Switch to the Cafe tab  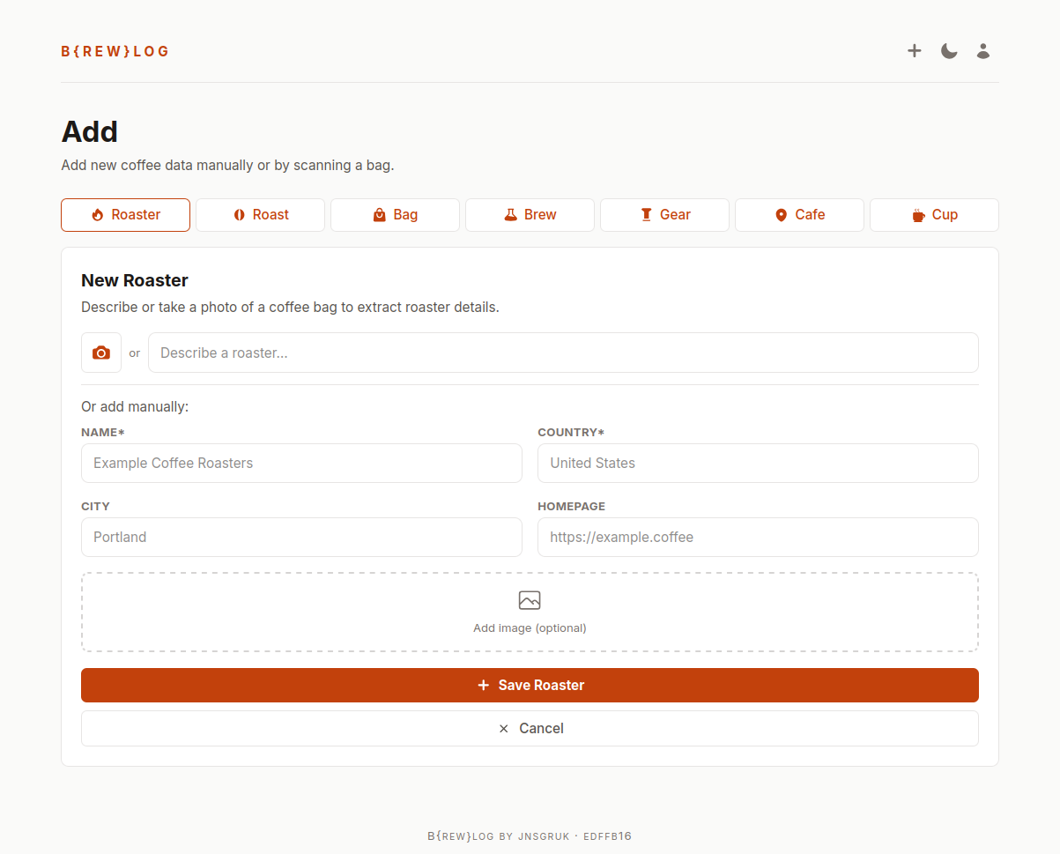(799, 215)
